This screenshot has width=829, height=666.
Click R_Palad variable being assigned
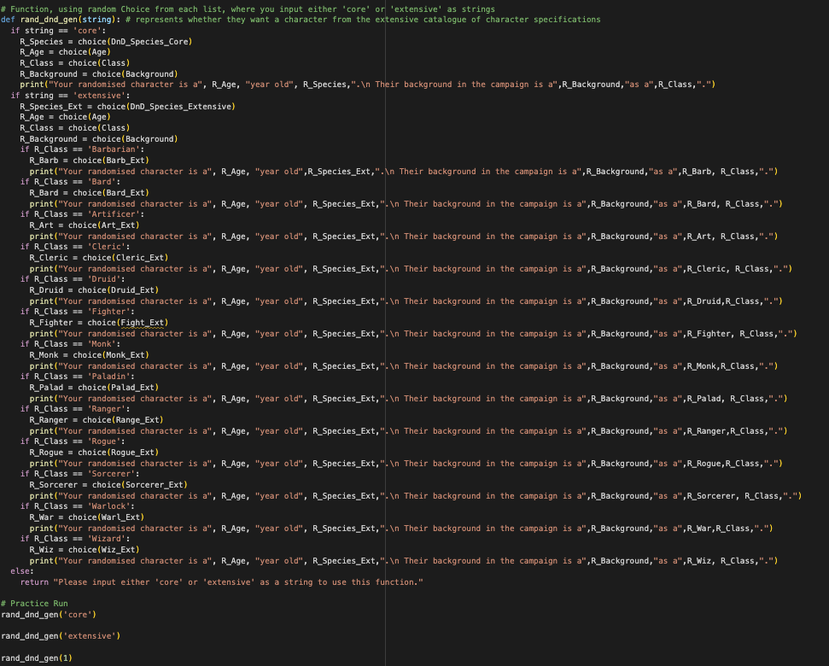coord(46,388)
